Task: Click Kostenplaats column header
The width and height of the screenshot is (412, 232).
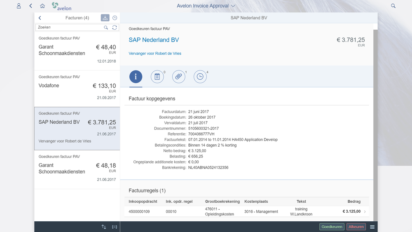Action: click(x=256, y=202)
